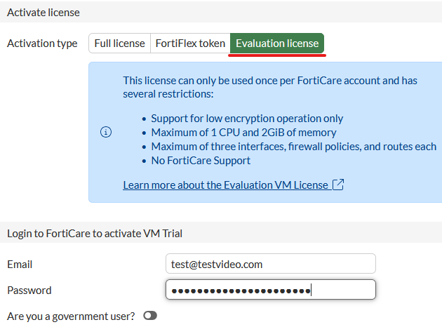Click the three interfaces restriction bullet
This screenshot has width=442, height=327.
point(293,147)
